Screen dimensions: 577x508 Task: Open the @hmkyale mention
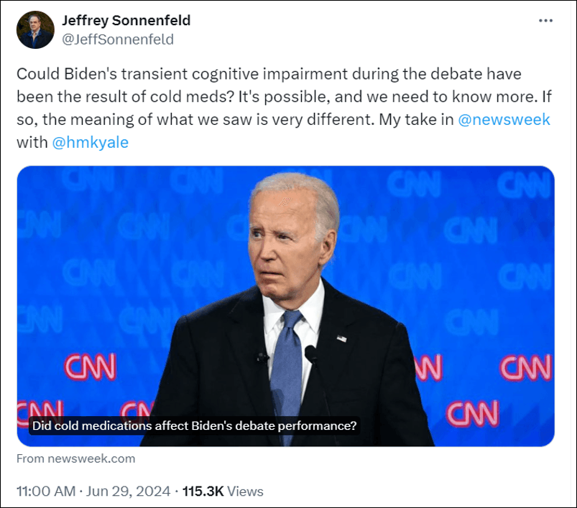coord(90,142)
